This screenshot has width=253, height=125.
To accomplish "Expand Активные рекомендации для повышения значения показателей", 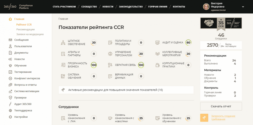I will (x=126, y=90).
